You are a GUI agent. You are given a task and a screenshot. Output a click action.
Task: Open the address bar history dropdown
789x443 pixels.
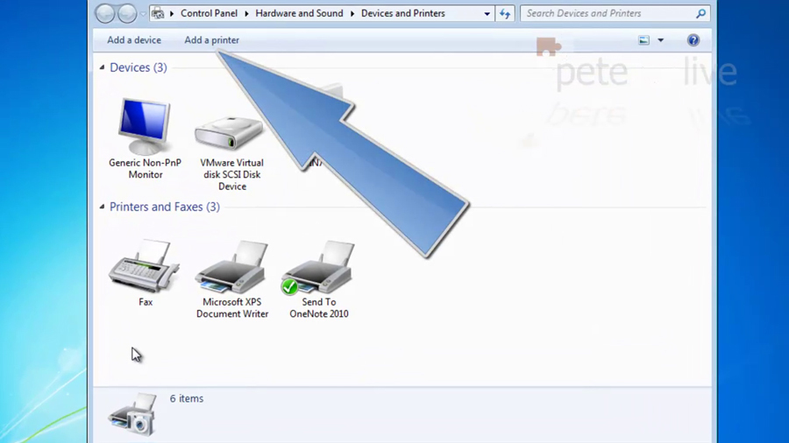click(487, 13)
